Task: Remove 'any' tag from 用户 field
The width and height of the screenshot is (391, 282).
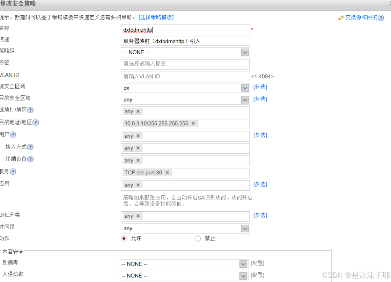Action: (138, 136)
